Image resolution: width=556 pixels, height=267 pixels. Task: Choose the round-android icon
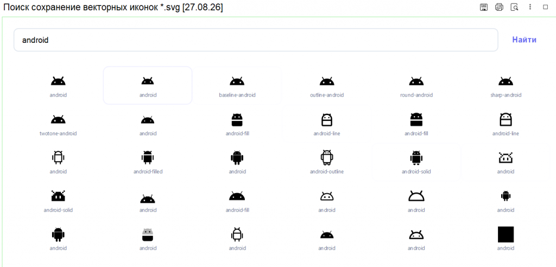[416, 81]
